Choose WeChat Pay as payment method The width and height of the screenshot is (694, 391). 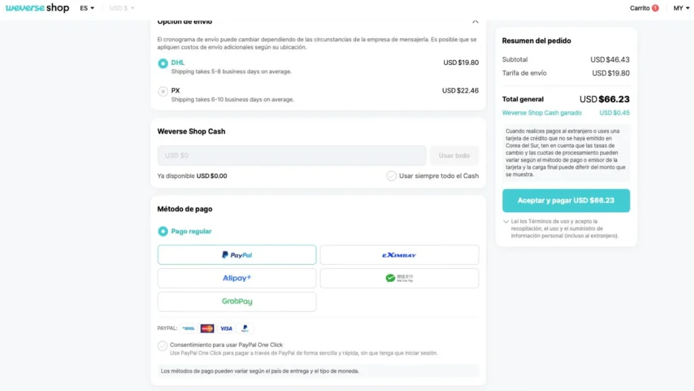pos(399,279)
